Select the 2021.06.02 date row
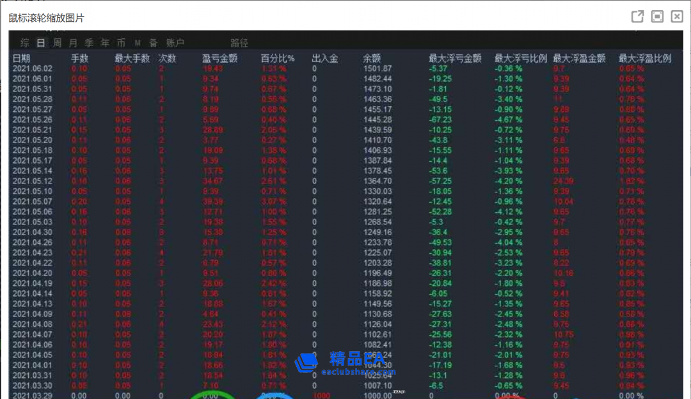 pyautogui.click(x=33, y=68)
